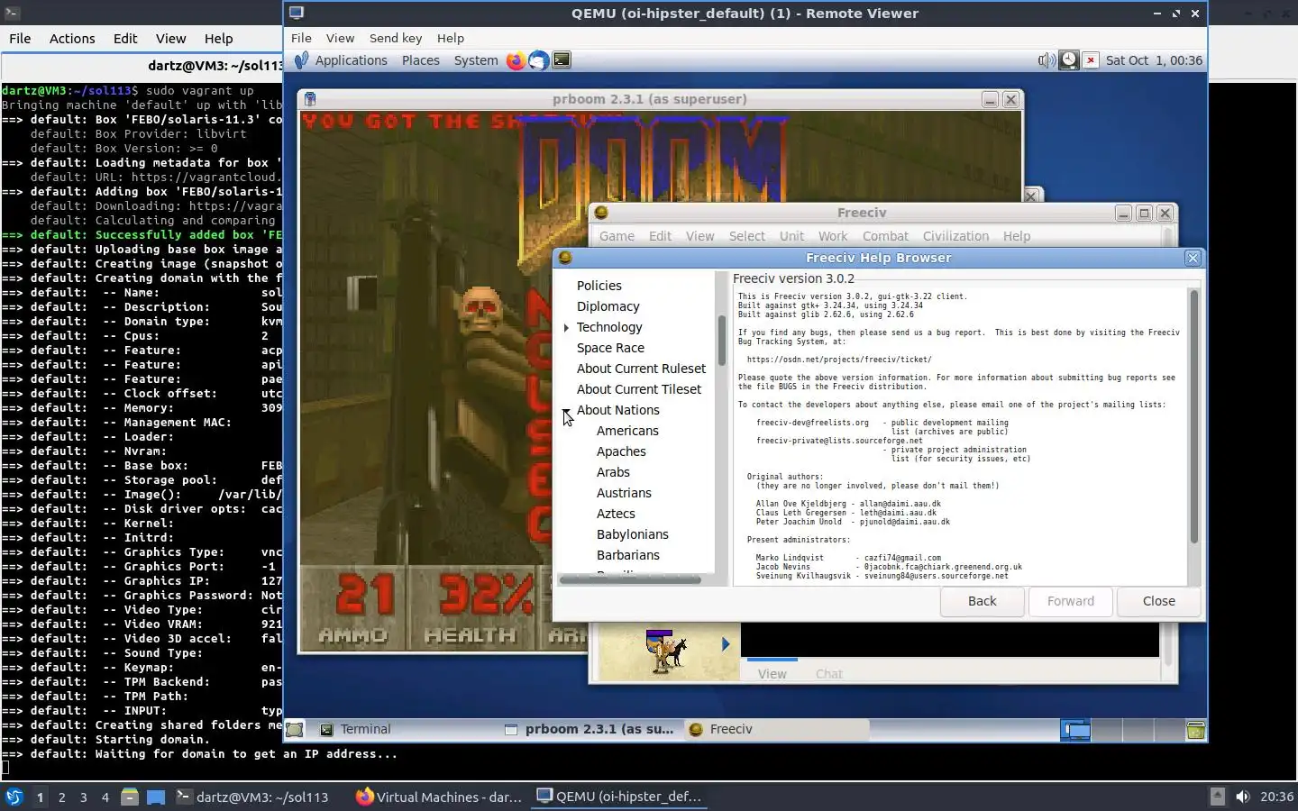Switch to Virtual Machines Firefox host task
Image resolution: width=1298 pixels, height=811 pixels.
(439, 797)
